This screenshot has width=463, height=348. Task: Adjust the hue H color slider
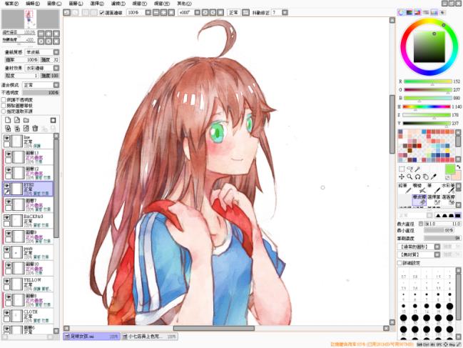pyautogui.click(x=427, y=106)
